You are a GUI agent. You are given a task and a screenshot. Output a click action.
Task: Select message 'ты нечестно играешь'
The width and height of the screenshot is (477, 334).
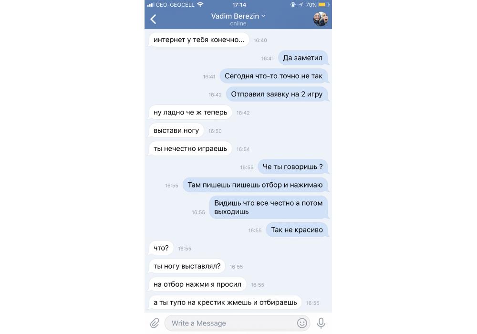[x=190, y=149]
